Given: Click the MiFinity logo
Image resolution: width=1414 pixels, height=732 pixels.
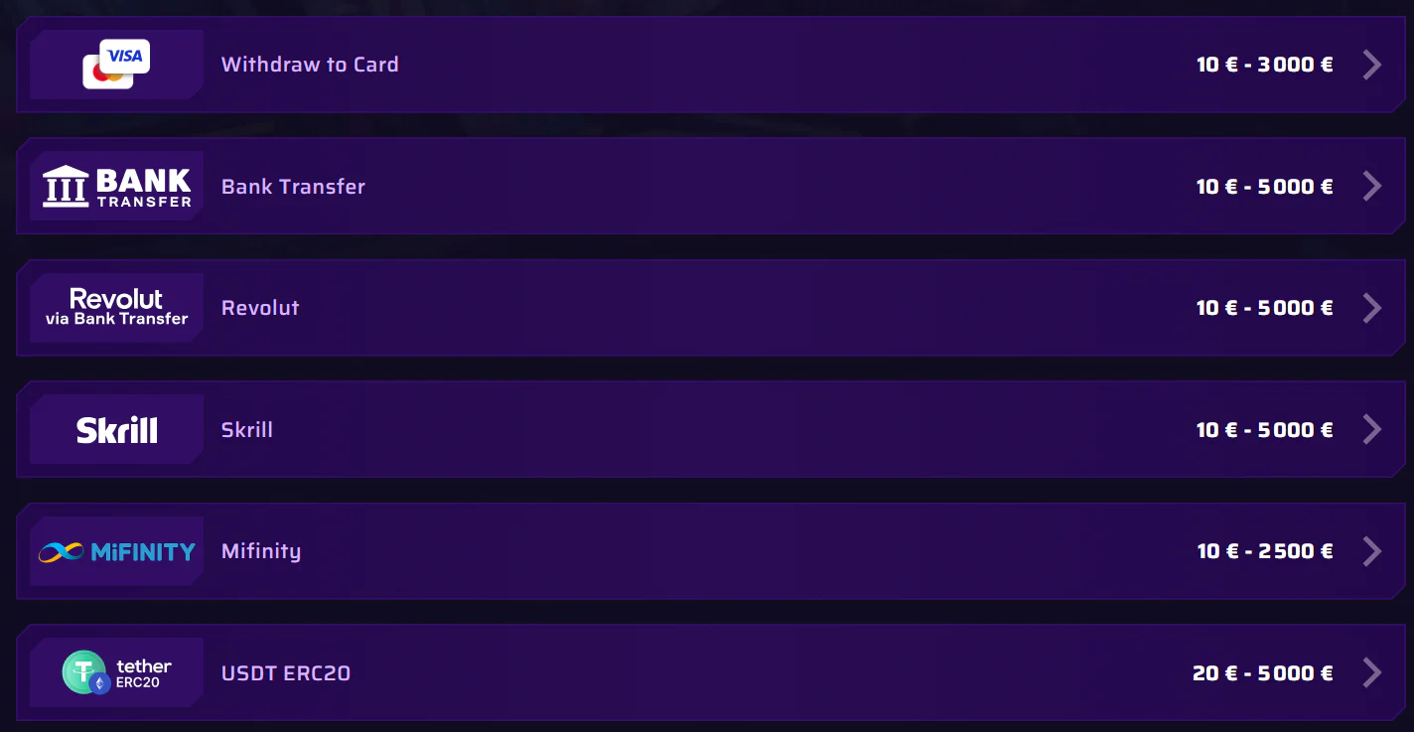Looking at the screenshot, I should [116, 551].
